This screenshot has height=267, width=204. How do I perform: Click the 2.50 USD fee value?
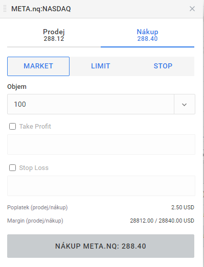pyautogui.click(x=183, y=207)
